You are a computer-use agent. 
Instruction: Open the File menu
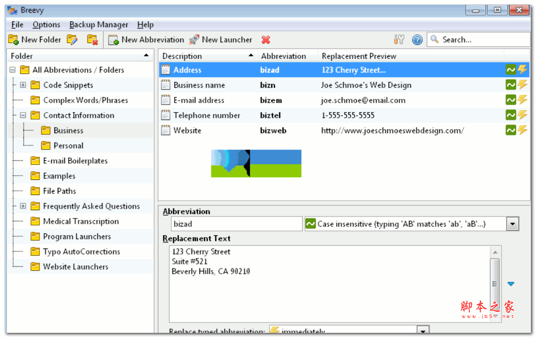(x=17, y=24)
